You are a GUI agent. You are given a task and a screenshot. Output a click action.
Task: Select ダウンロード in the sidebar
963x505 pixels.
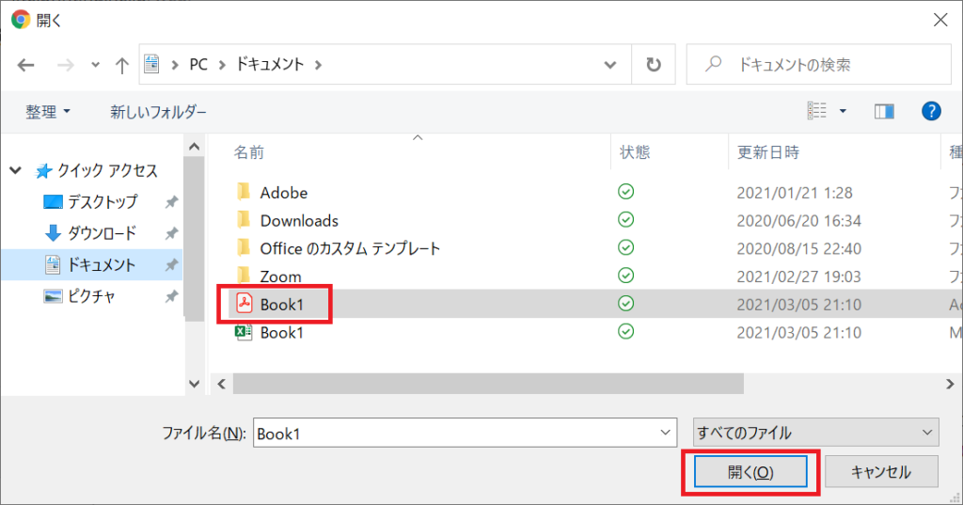coord(103,233)
